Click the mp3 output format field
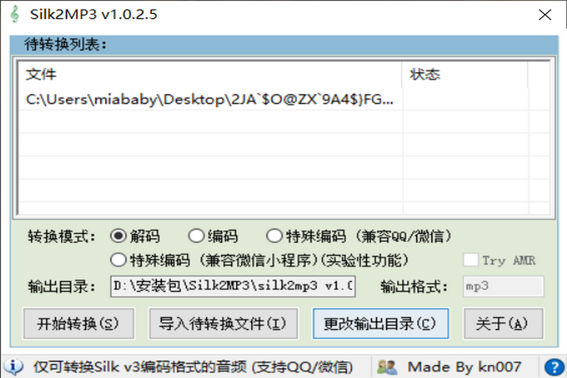 (502, 286)
